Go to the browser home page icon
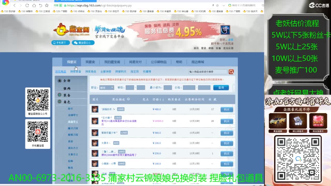Viewport: 331px width, 186px height. point(34,5)
